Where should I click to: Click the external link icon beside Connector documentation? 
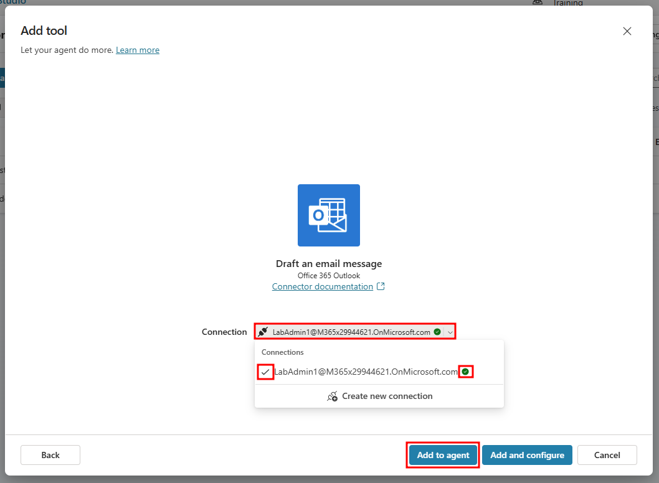(381, 286)
